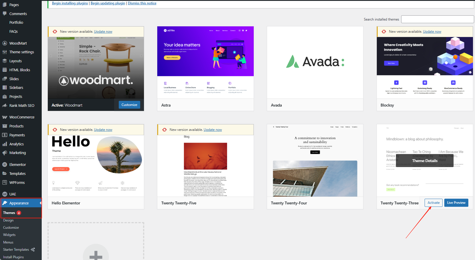Select the Hello Elementor theme screenshot

click(x=96, y=166)
